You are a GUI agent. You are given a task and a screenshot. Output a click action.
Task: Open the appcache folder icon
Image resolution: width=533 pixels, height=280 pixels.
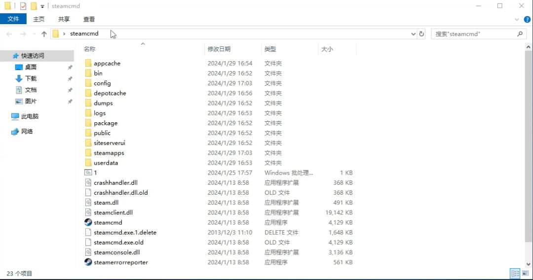pyautogui.click(x=88, y=63)
